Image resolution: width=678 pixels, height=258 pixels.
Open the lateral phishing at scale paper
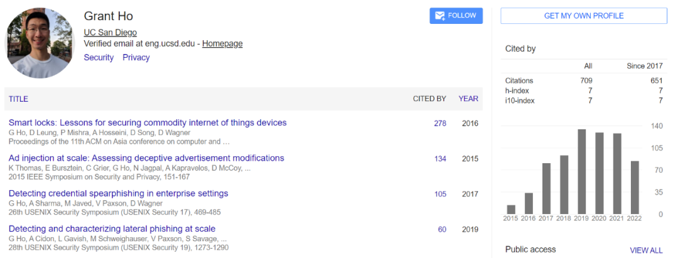[112, 229]
